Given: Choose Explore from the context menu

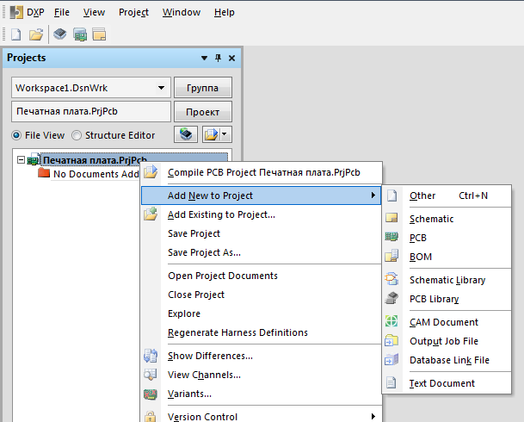Looking at the screenshot, I should click(x=262, y=313).
